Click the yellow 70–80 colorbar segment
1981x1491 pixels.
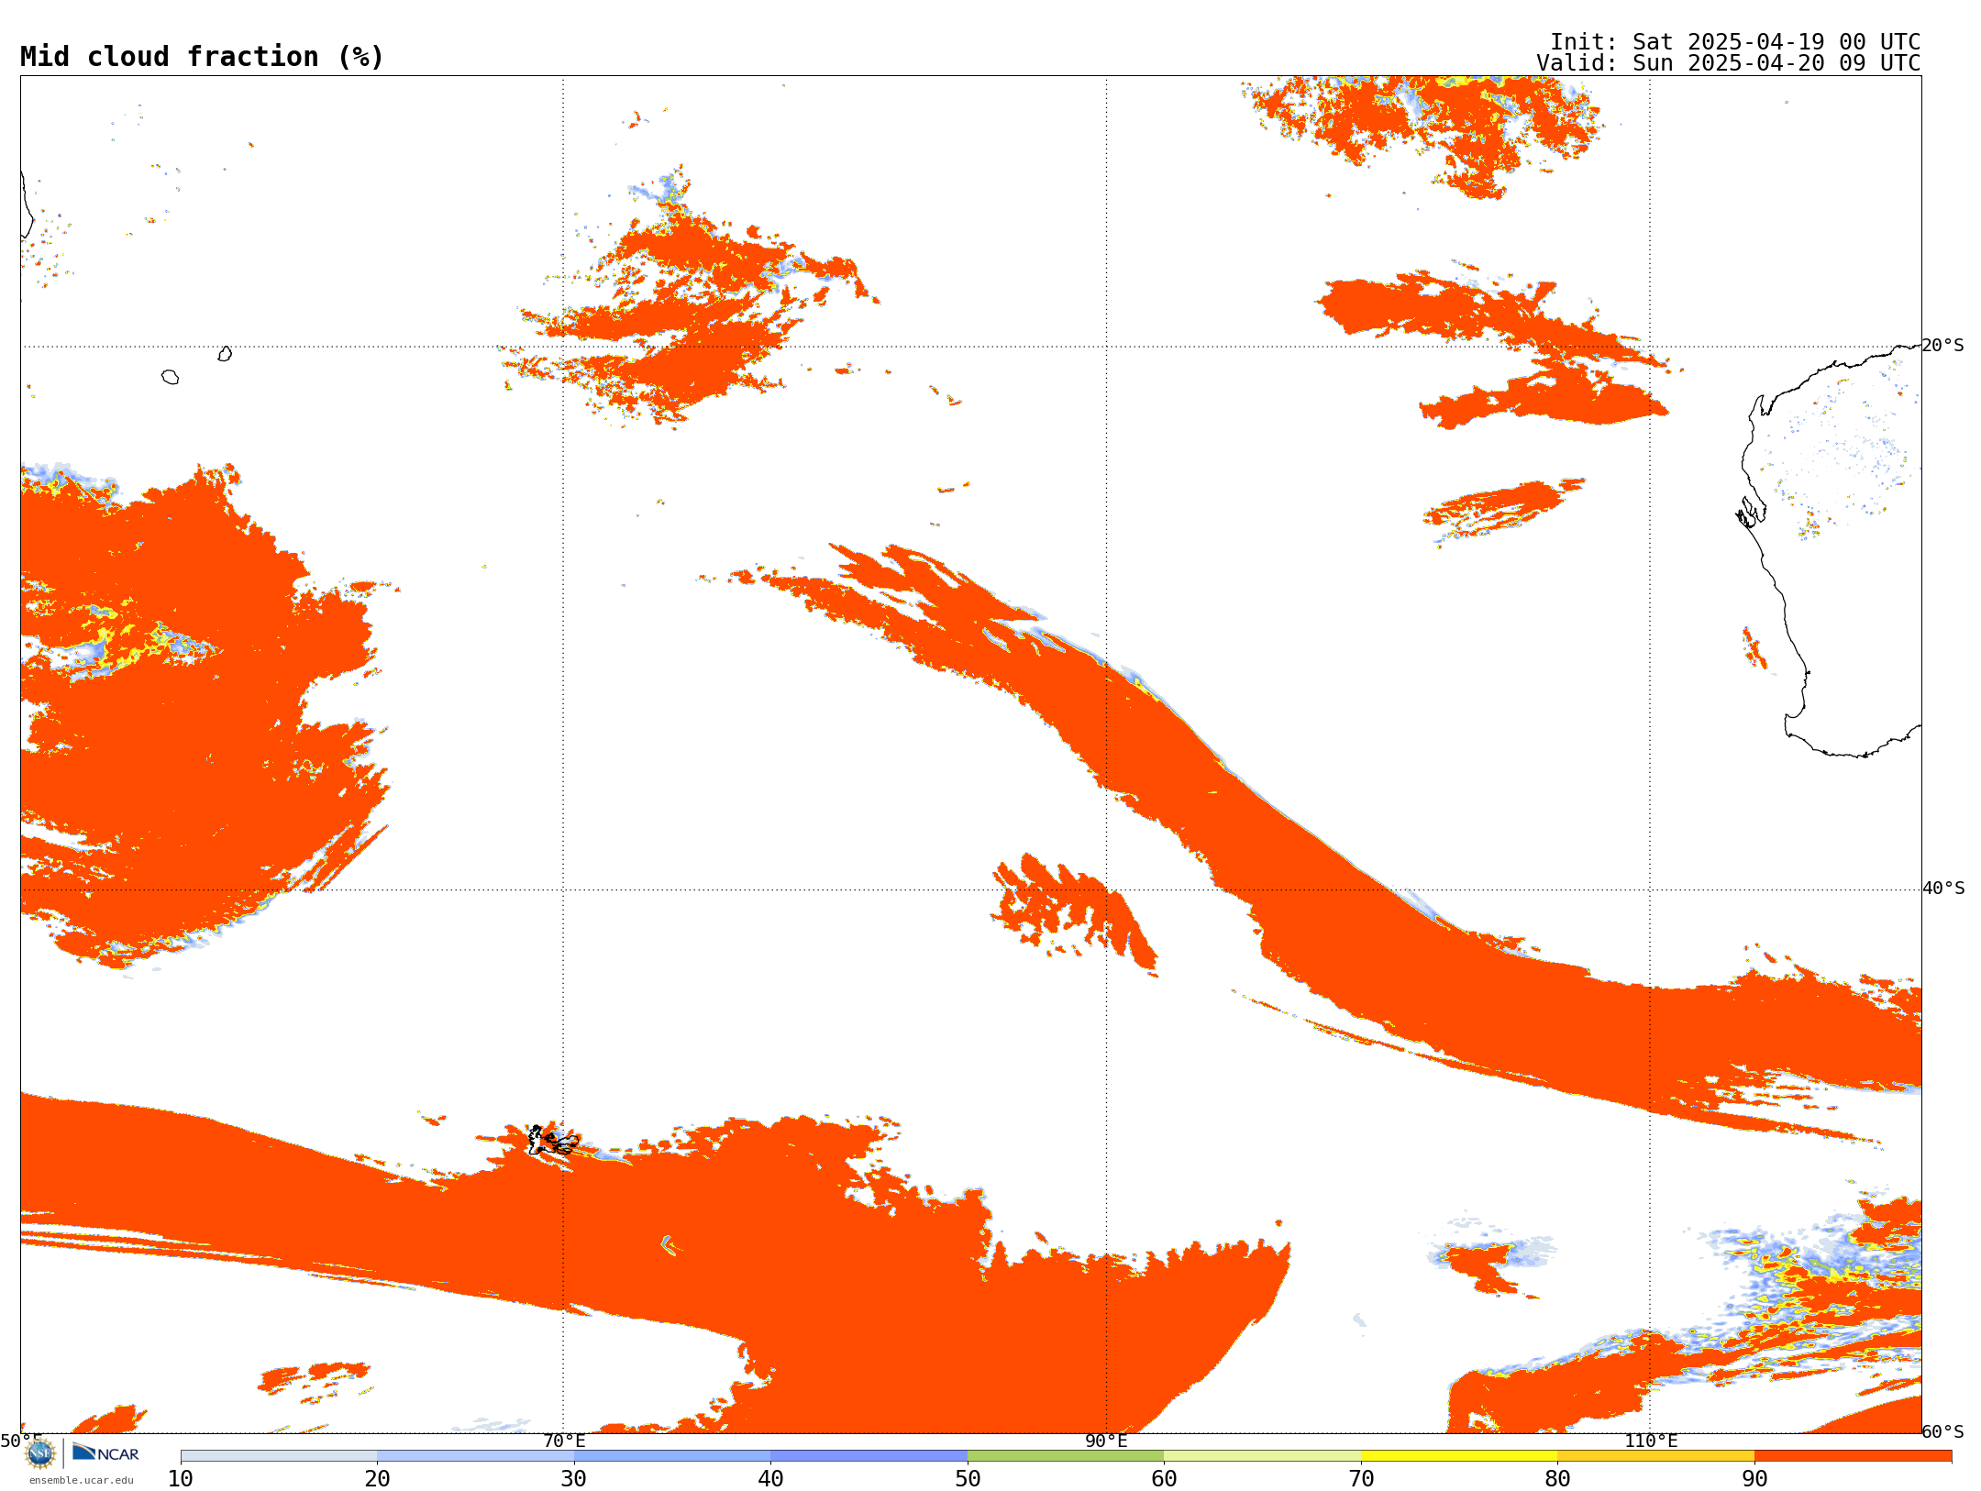point(1459,1455)
